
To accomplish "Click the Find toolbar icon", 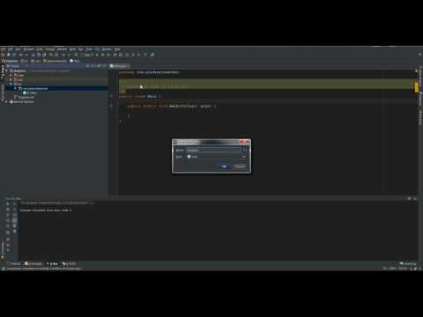I will click(x=51, y=55).
